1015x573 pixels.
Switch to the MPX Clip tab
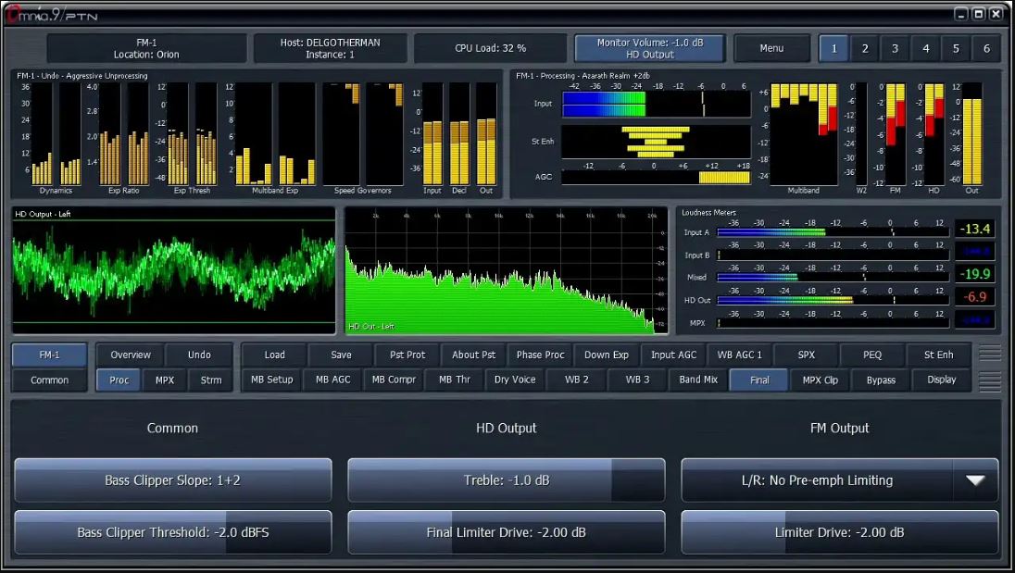pyautogui.click(x=820, y=380)
